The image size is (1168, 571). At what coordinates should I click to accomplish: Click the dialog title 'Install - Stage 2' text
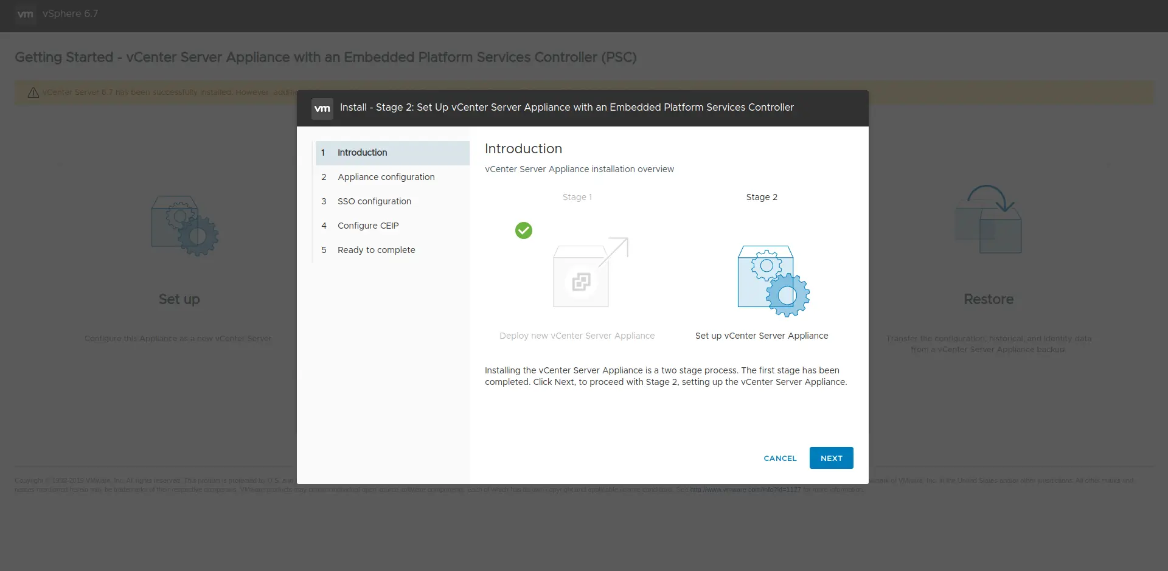pos(566,107)
